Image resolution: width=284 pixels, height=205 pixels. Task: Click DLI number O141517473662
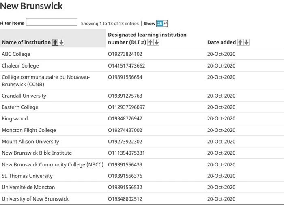pos(127,66)
